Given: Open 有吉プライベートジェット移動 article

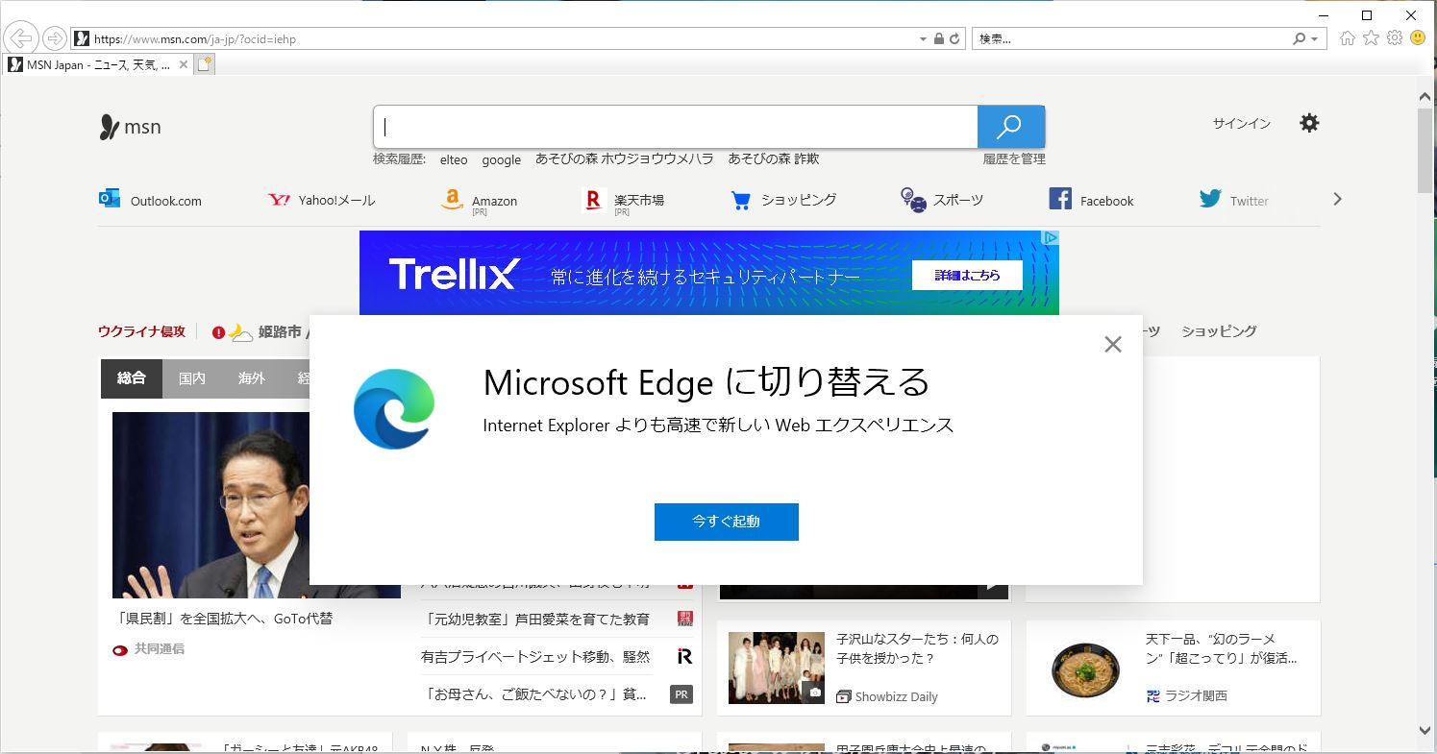Looking at the screenshot, I should pyautogui.click(x=535, y=657).
